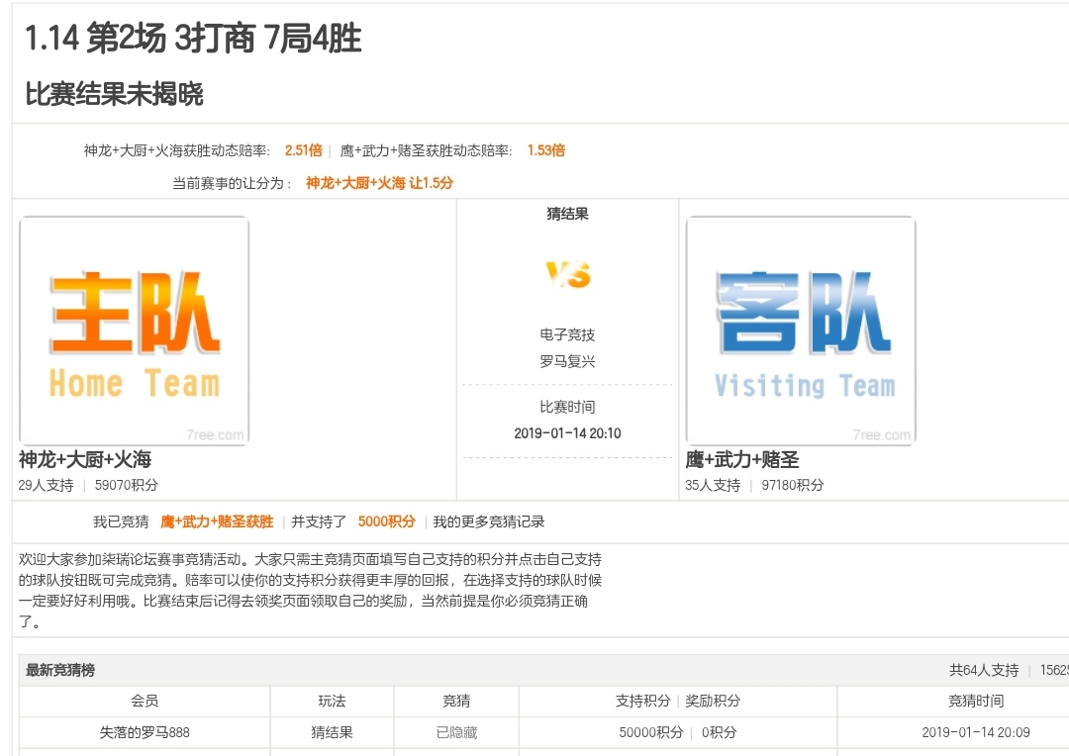Click the 最新竞猜榜 table heading

click(x=60, y=670)
